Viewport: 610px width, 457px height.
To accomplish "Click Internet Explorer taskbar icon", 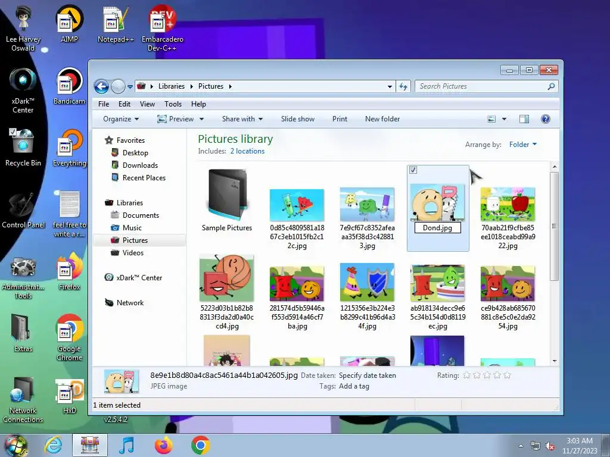I will [x=53, y=445].
